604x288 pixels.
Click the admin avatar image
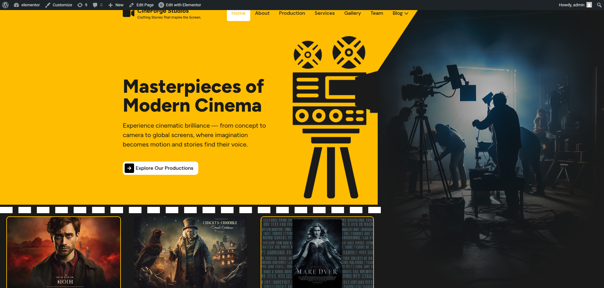589,5
